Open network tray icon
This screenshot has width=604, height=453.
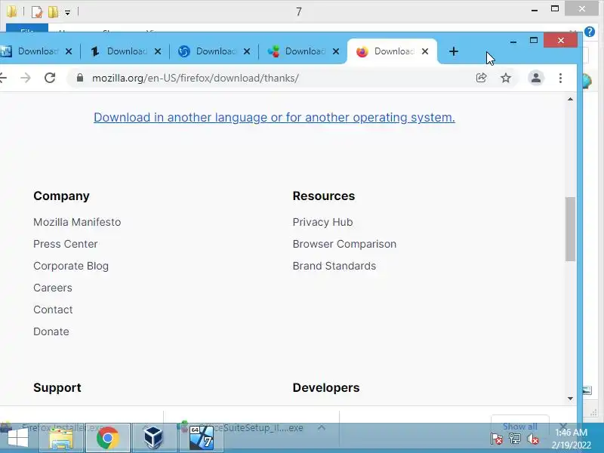pos(515,439)
